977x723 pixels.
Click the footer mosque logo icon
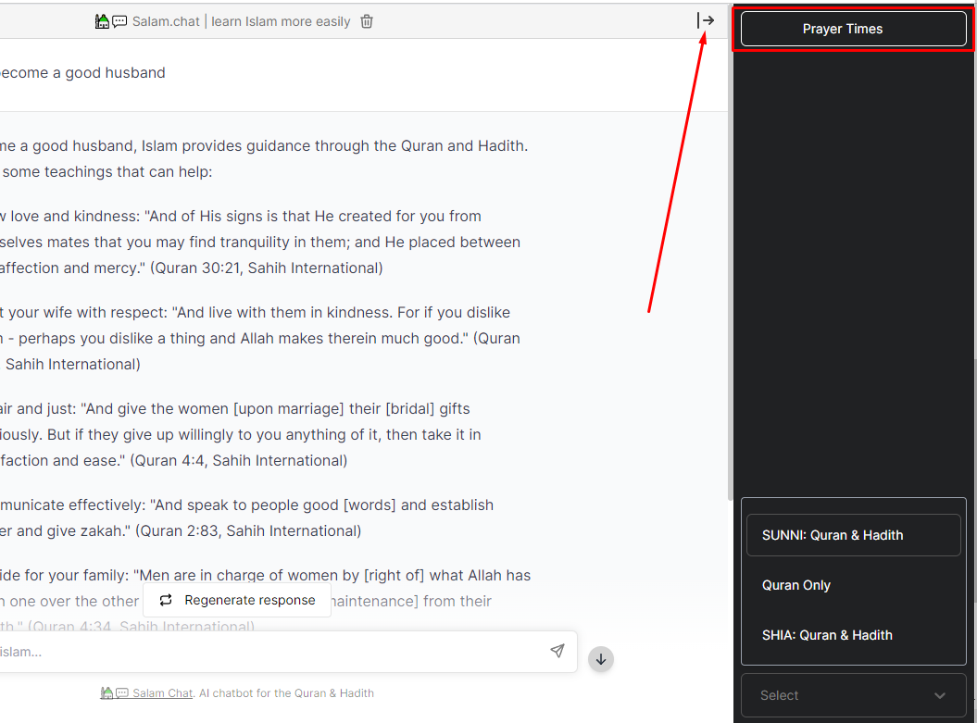tap(114, 692)
